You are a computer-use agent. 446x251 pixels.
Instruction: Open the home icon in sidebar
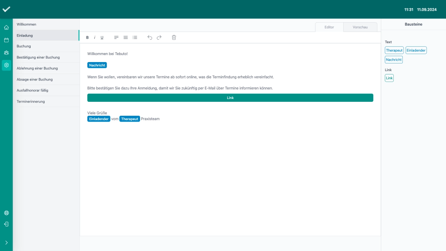point(6,27)
